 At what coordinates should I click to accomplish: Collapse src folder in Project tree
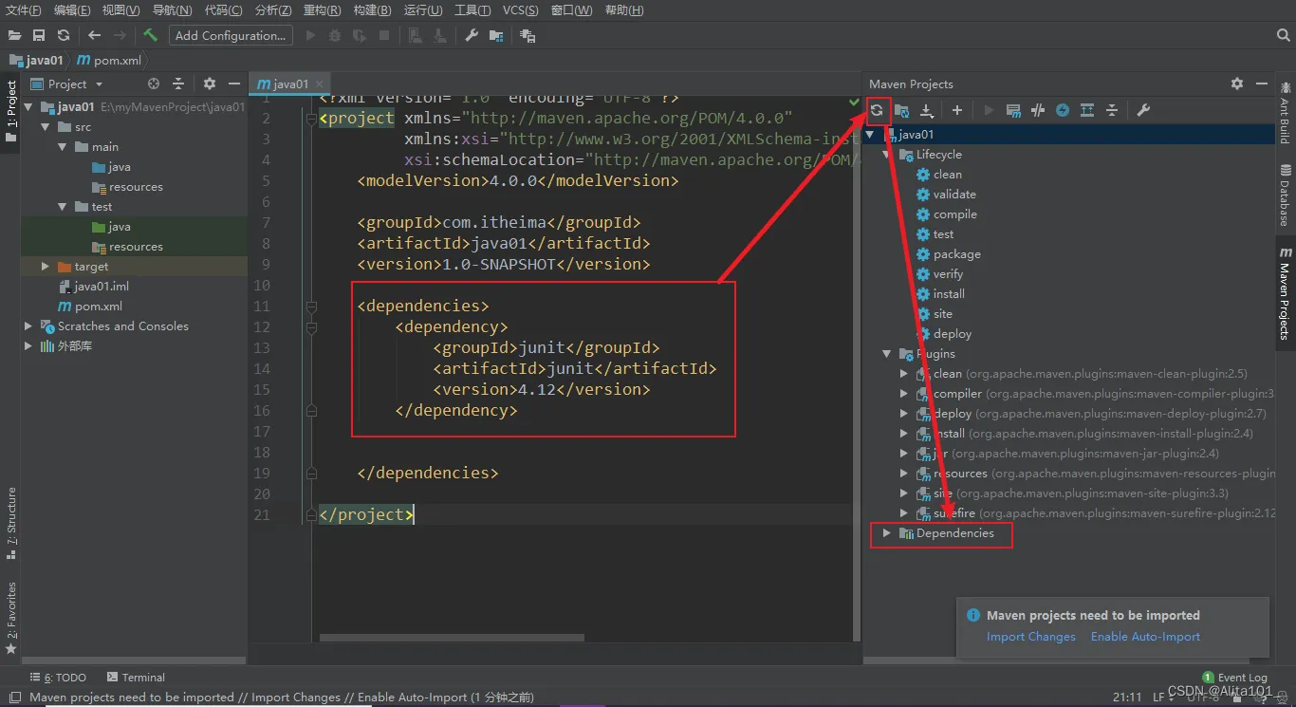pyautogui.click(x=45, y=126)
